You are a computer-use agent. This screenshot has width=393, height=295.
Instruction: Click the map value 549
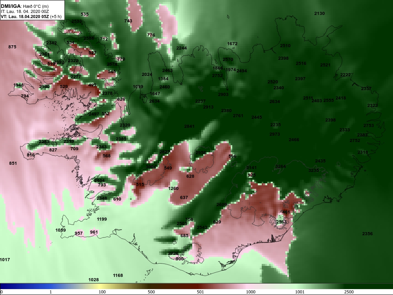[168, 168]
